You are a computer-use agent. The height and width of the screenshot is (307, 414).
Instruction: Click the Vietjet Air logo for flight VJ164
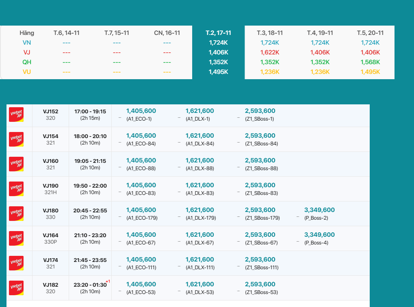(x=16, y=238)
